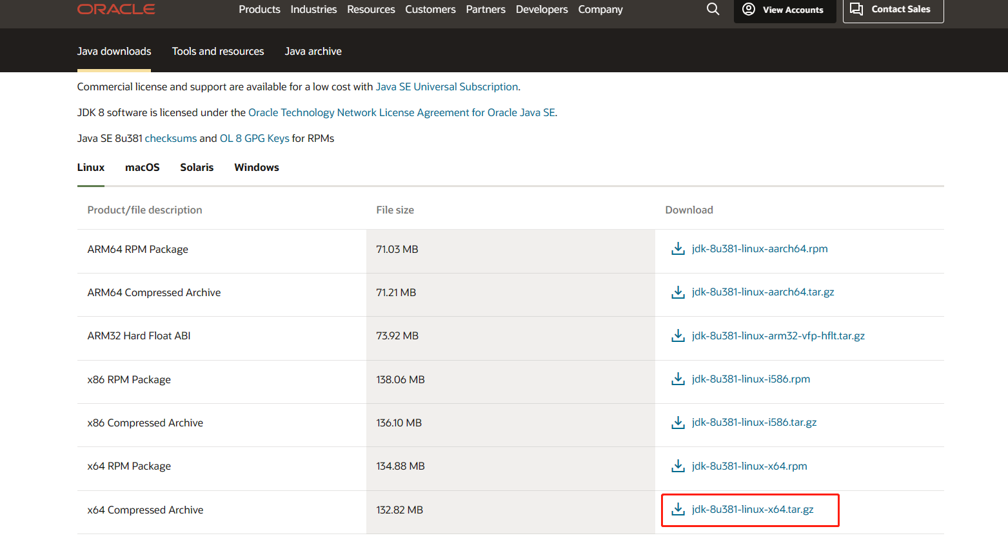Click the ARM64 RPM Package description
The height and width of the screenshot is (549, 1008).
(x=138, y=250)
